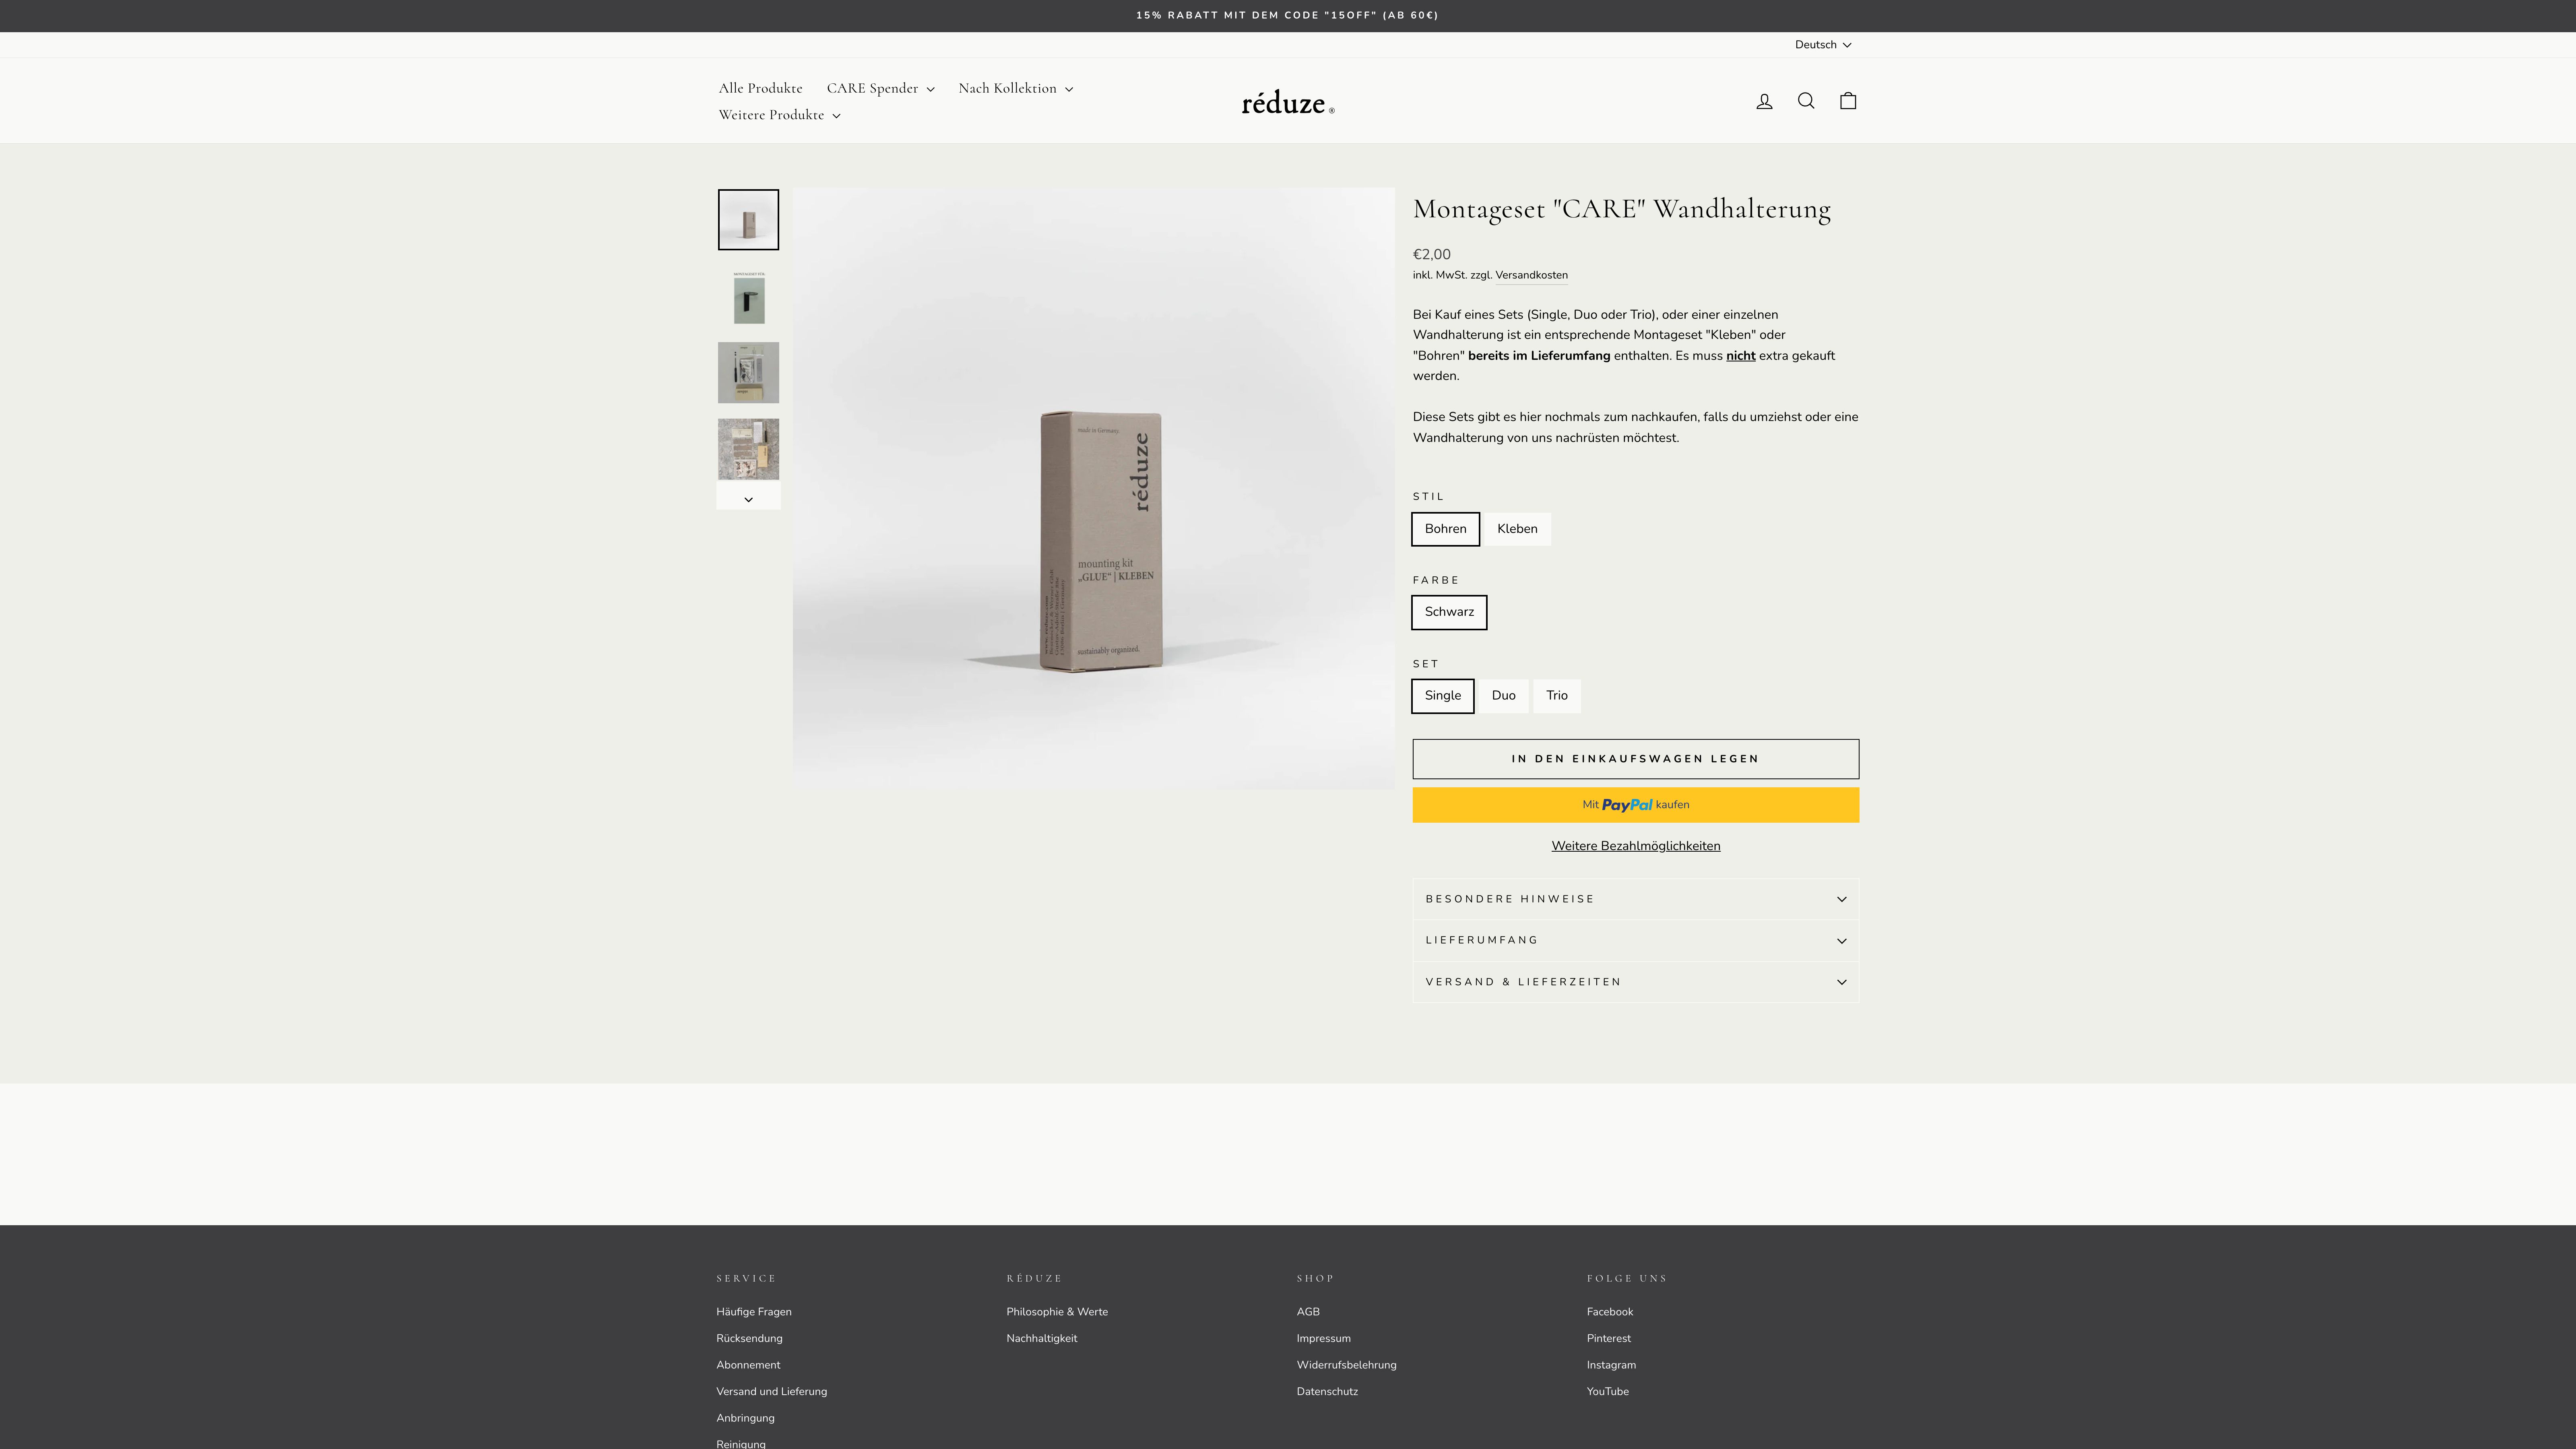Select the "Kleben" mounting style
Screen dimensions: 2576x1449
pos(1517,529)
